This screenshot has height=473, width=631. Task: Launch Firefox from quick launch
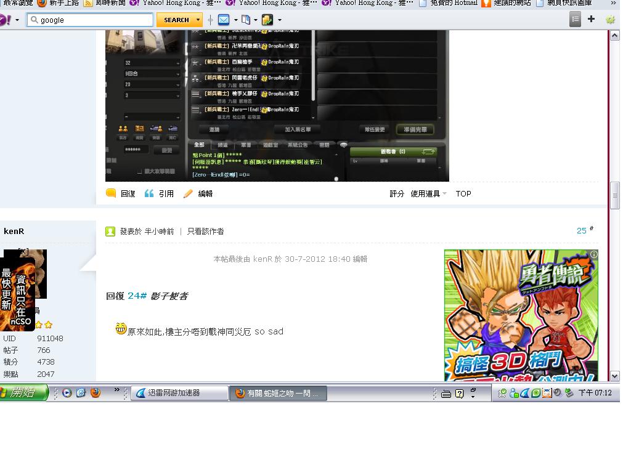click(x=96, y=393)
